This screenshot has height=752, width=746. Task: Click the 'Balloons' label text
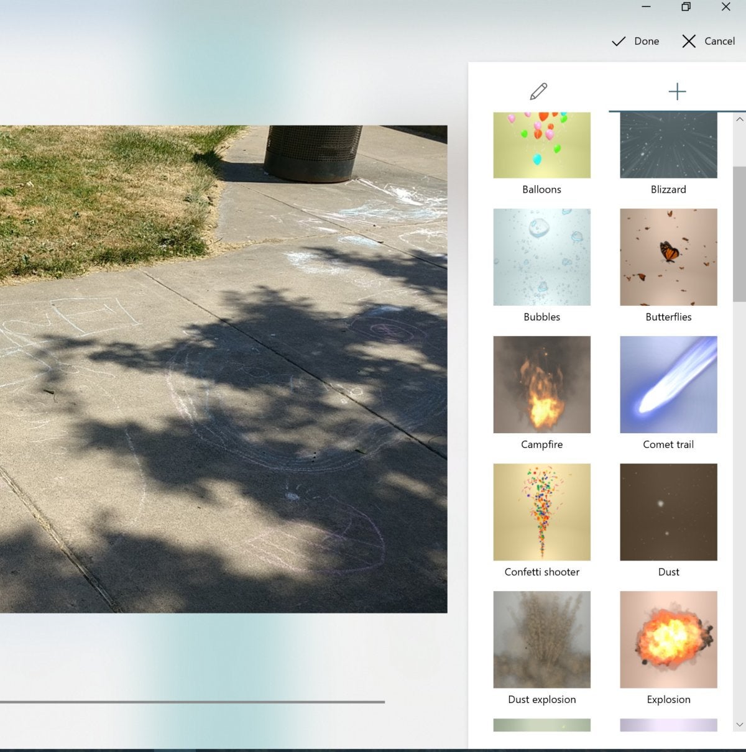[541, 190]
